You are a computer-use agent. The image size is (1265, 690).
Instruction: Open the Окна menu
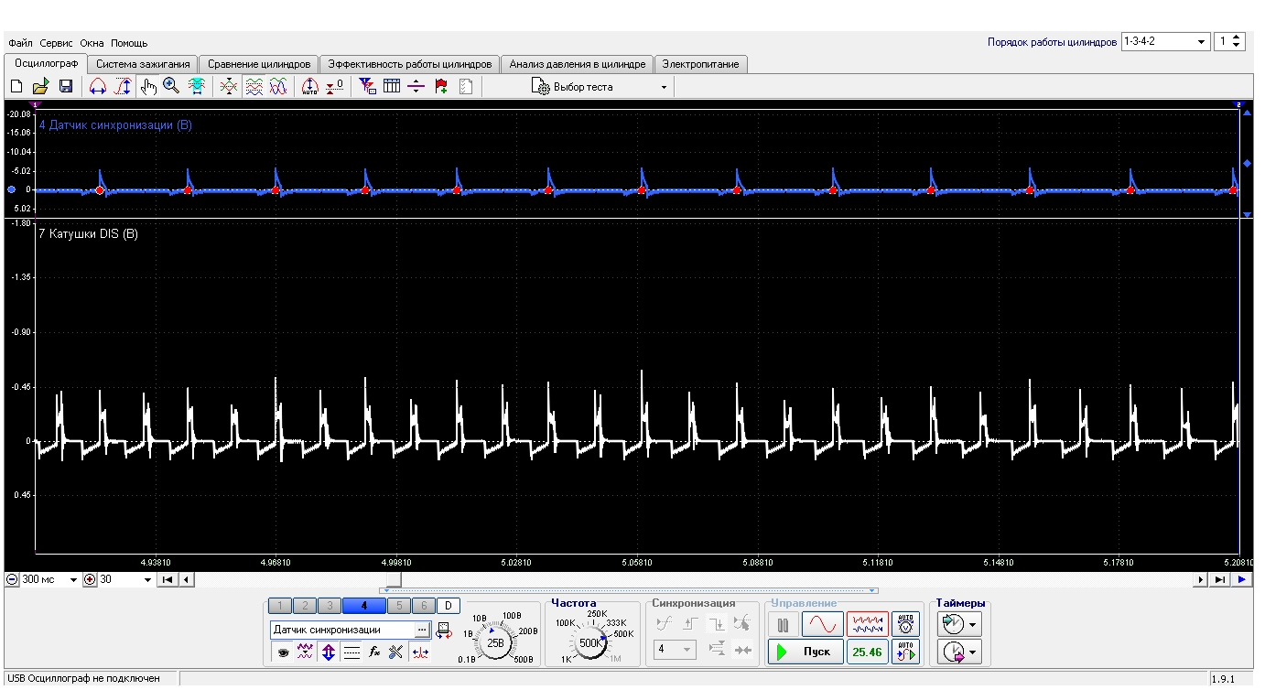(x=92, y=43)
